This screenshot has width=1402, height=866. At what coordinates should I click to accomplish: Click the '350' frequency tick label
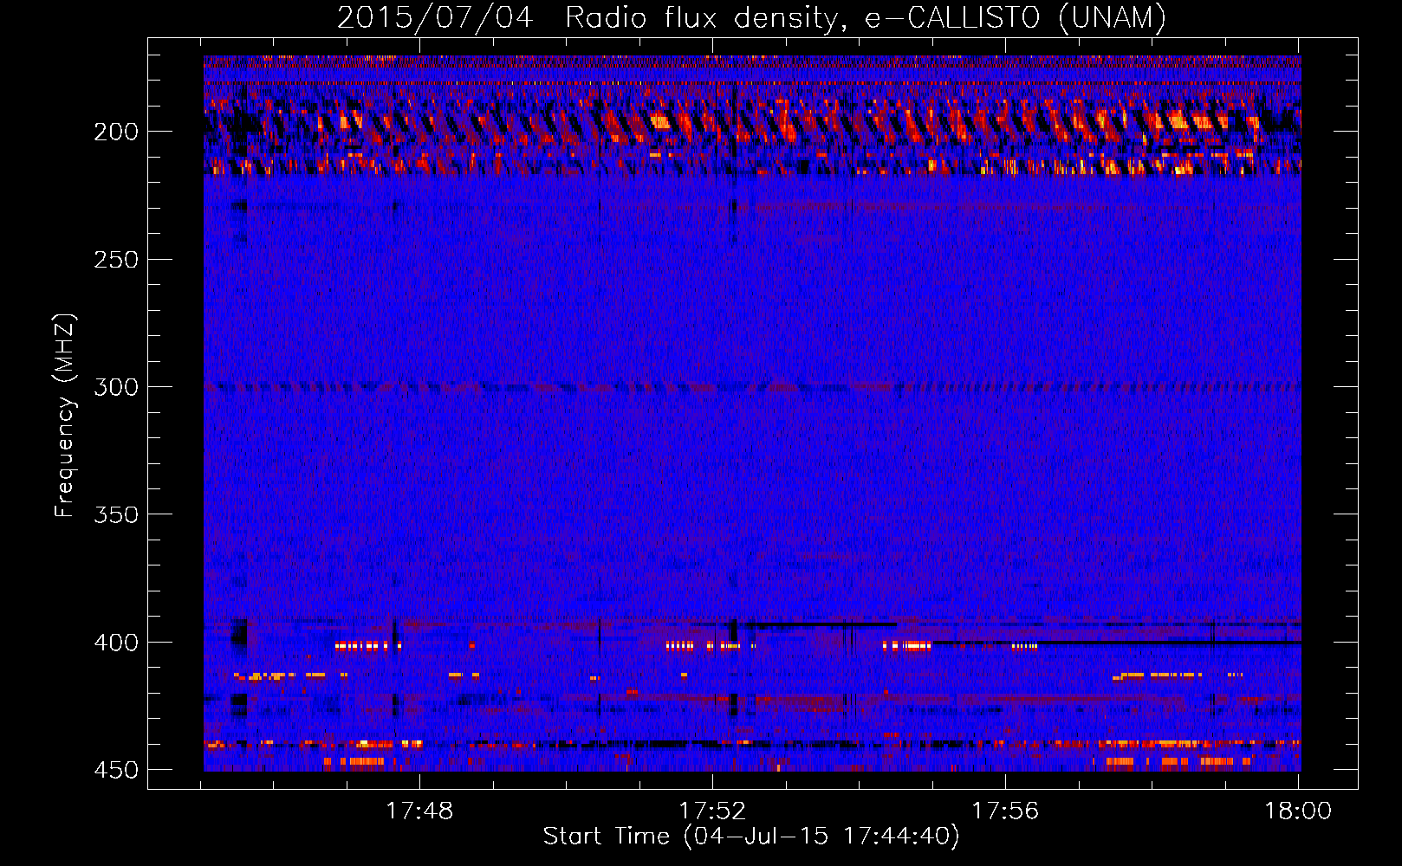click(x=116, y=514)
